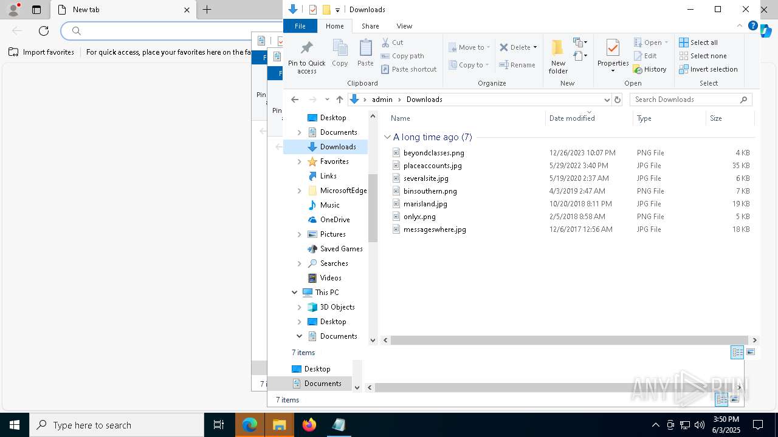The image size is (778, 437).
Task: Open File Explorer from taskbar
Action: 280,425
